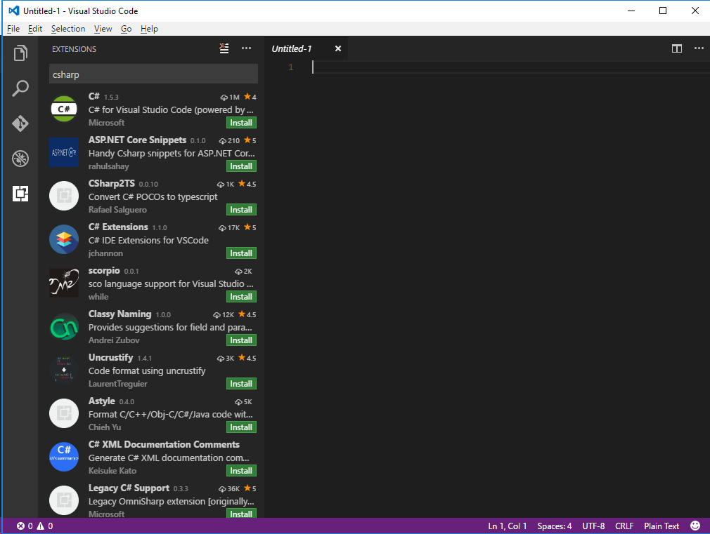Click the 4-star rating of C# extension
The image size is (710, 534).
[250, 97]
